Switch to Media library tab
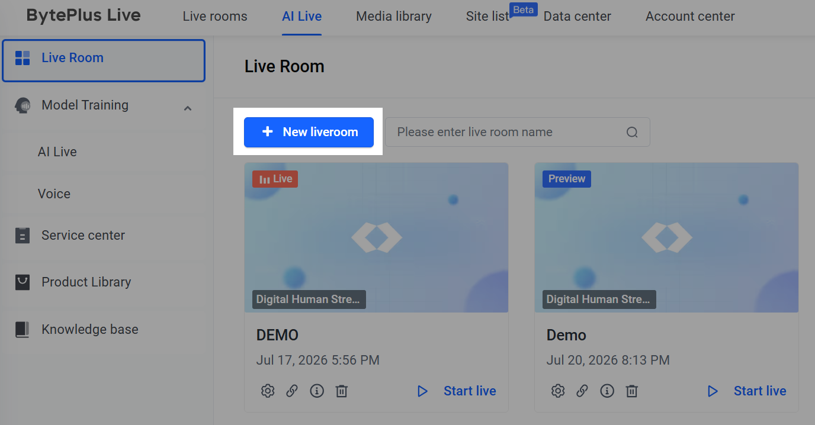815x425 pixels. point(394,17)
